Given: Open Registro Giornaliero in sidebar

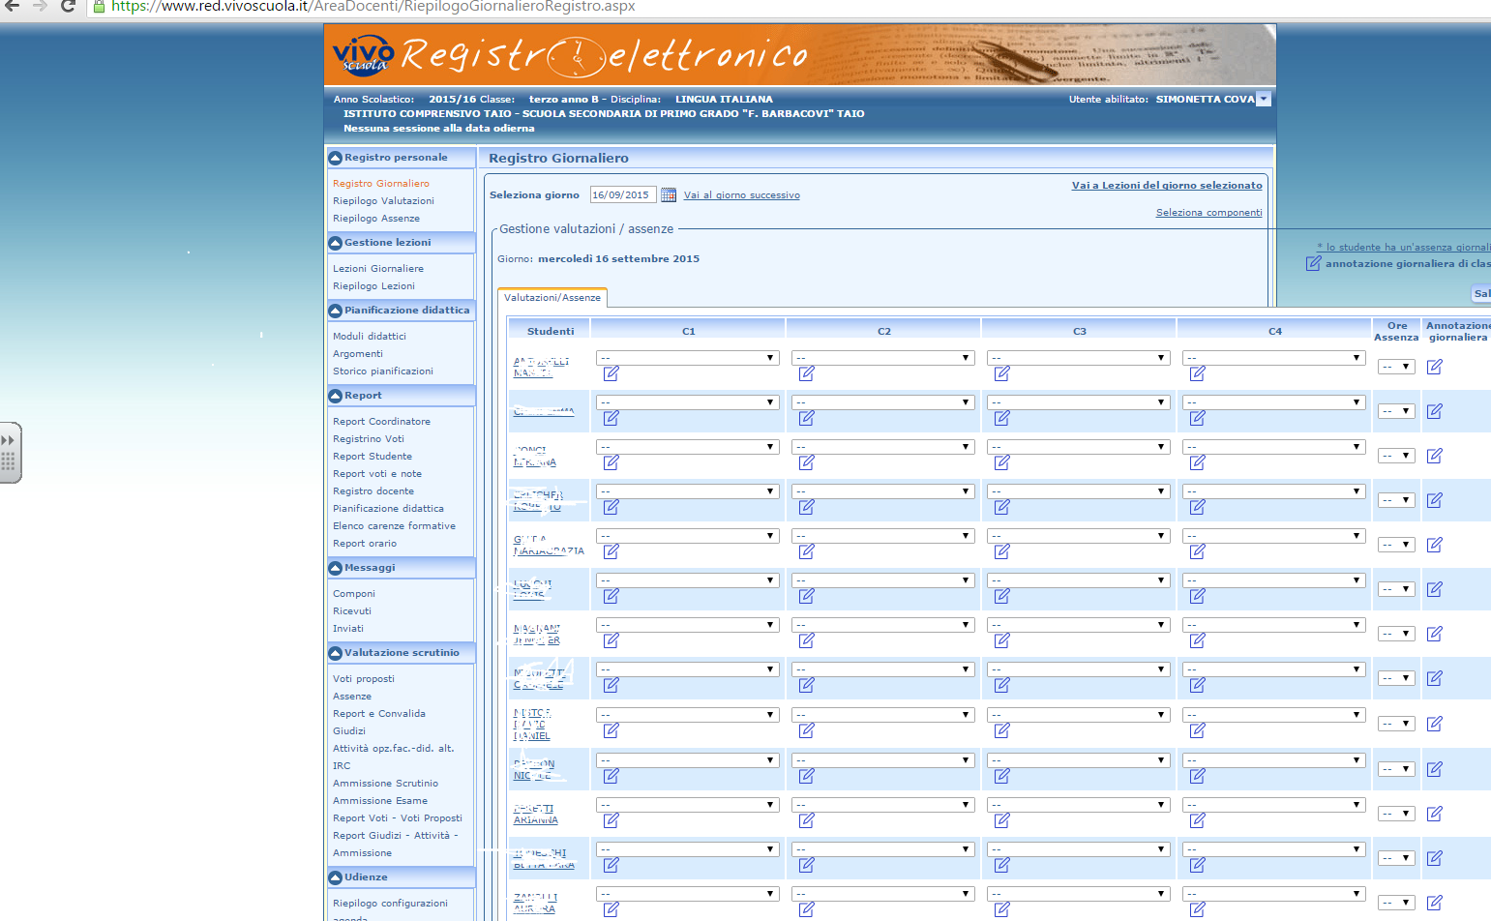Looking at the screenshot, I should tap(381, 184).
